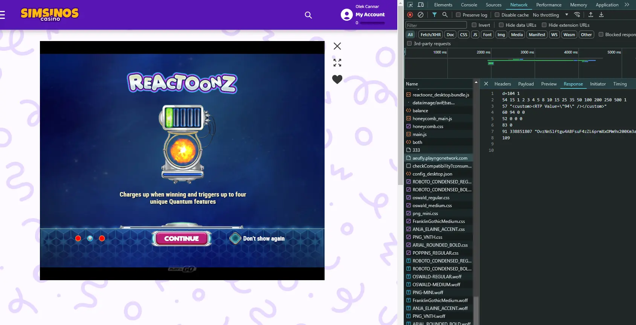Filter requests by JS type
Image resolution: width=636 pixels, height=325 pixels.
(475, 35)
